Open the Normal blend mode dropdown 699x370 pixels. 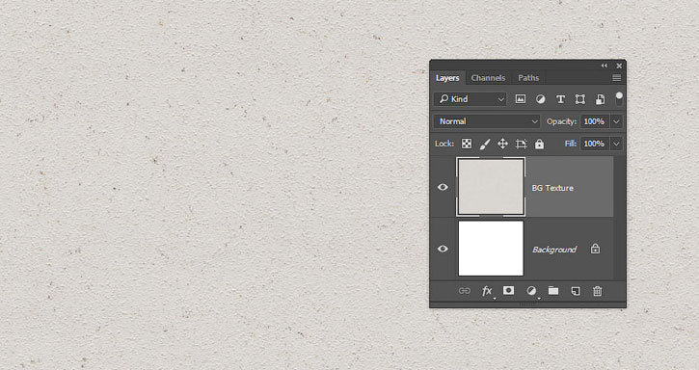point(487,121)
